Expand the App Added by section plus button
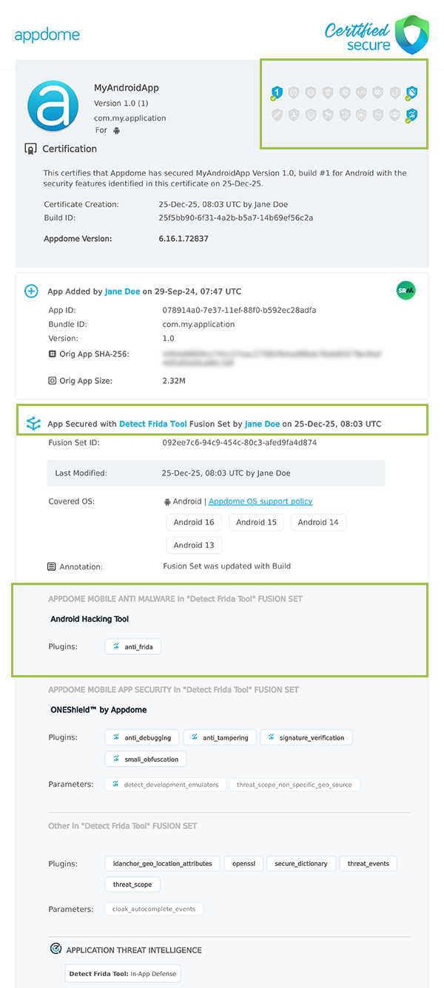Image resolution: width=444 pixels, height=988 pixels. pos(31,291)
